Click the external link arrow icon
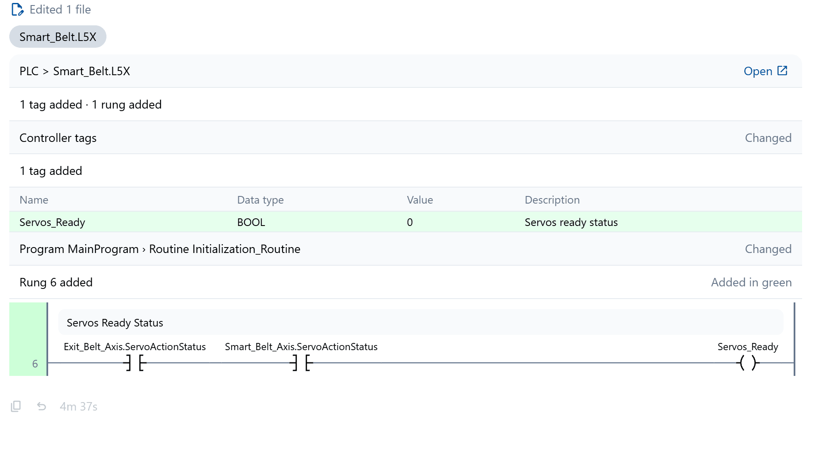 coord(782,71)
